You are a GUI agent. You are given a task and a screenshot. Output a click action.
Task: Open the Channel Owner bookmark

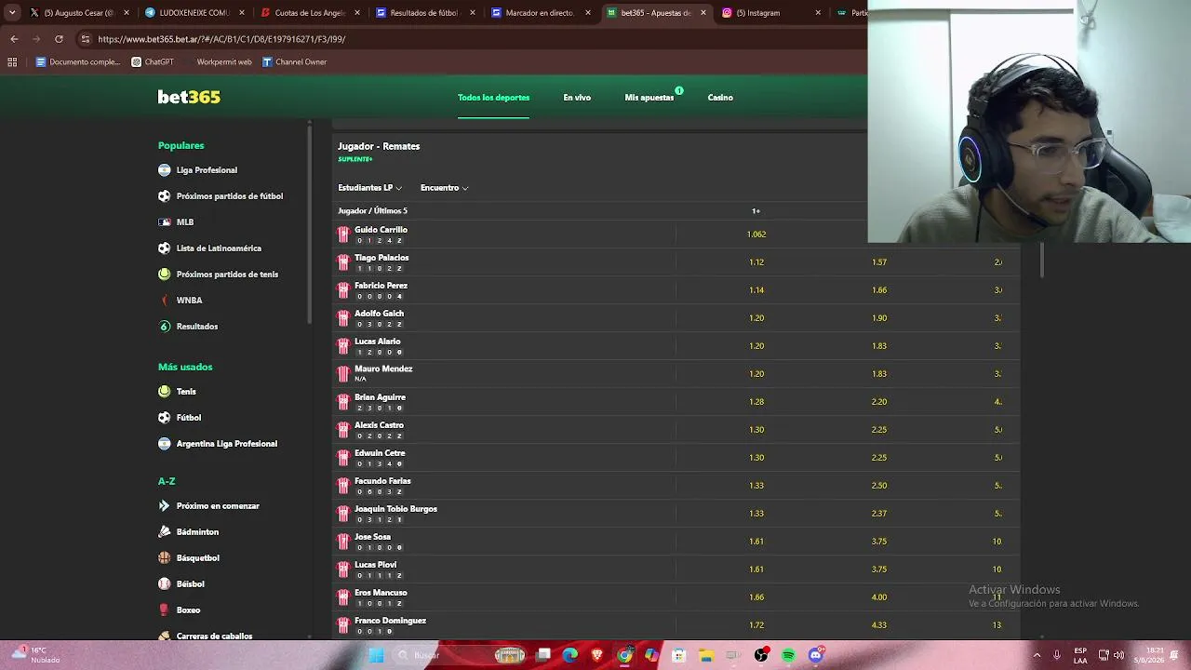[x=294, y=62]
